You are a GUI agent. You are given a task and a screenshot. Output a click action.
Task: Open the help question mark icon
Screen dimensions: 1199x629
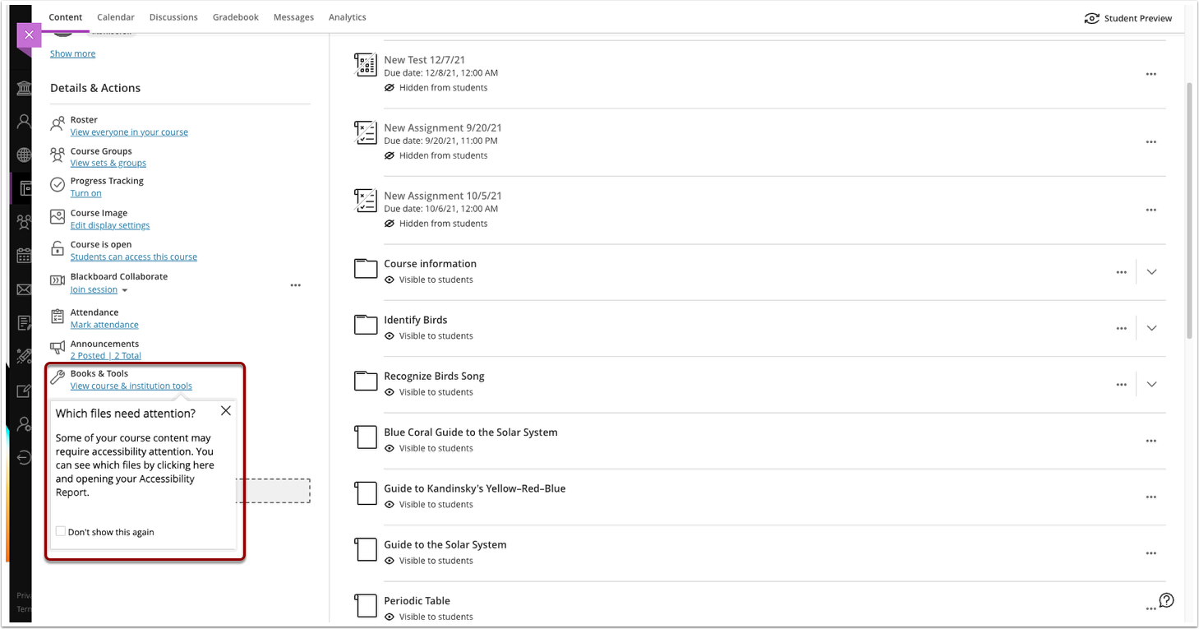[1166, 600]
